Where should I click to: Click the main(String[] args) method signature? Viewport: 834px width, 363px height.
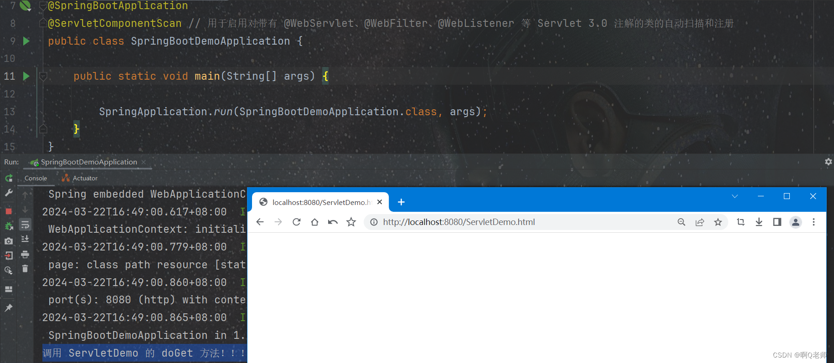tap(255, 76)
